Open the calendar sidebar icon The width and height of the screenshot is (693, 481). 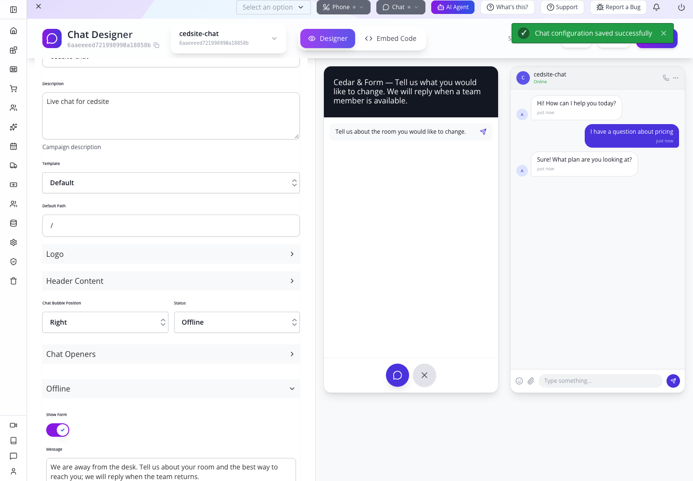[13, 146]
